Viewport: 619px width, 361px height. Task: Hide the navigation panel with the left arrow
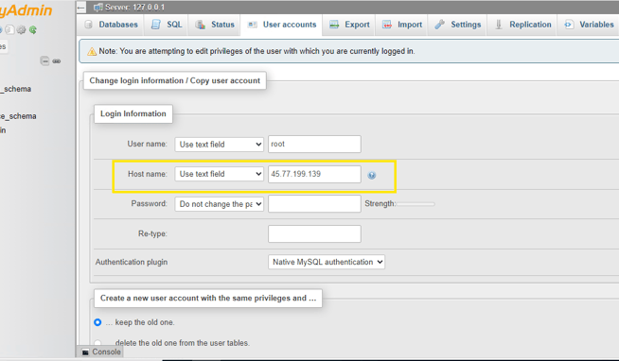click(x=81, y=8)
